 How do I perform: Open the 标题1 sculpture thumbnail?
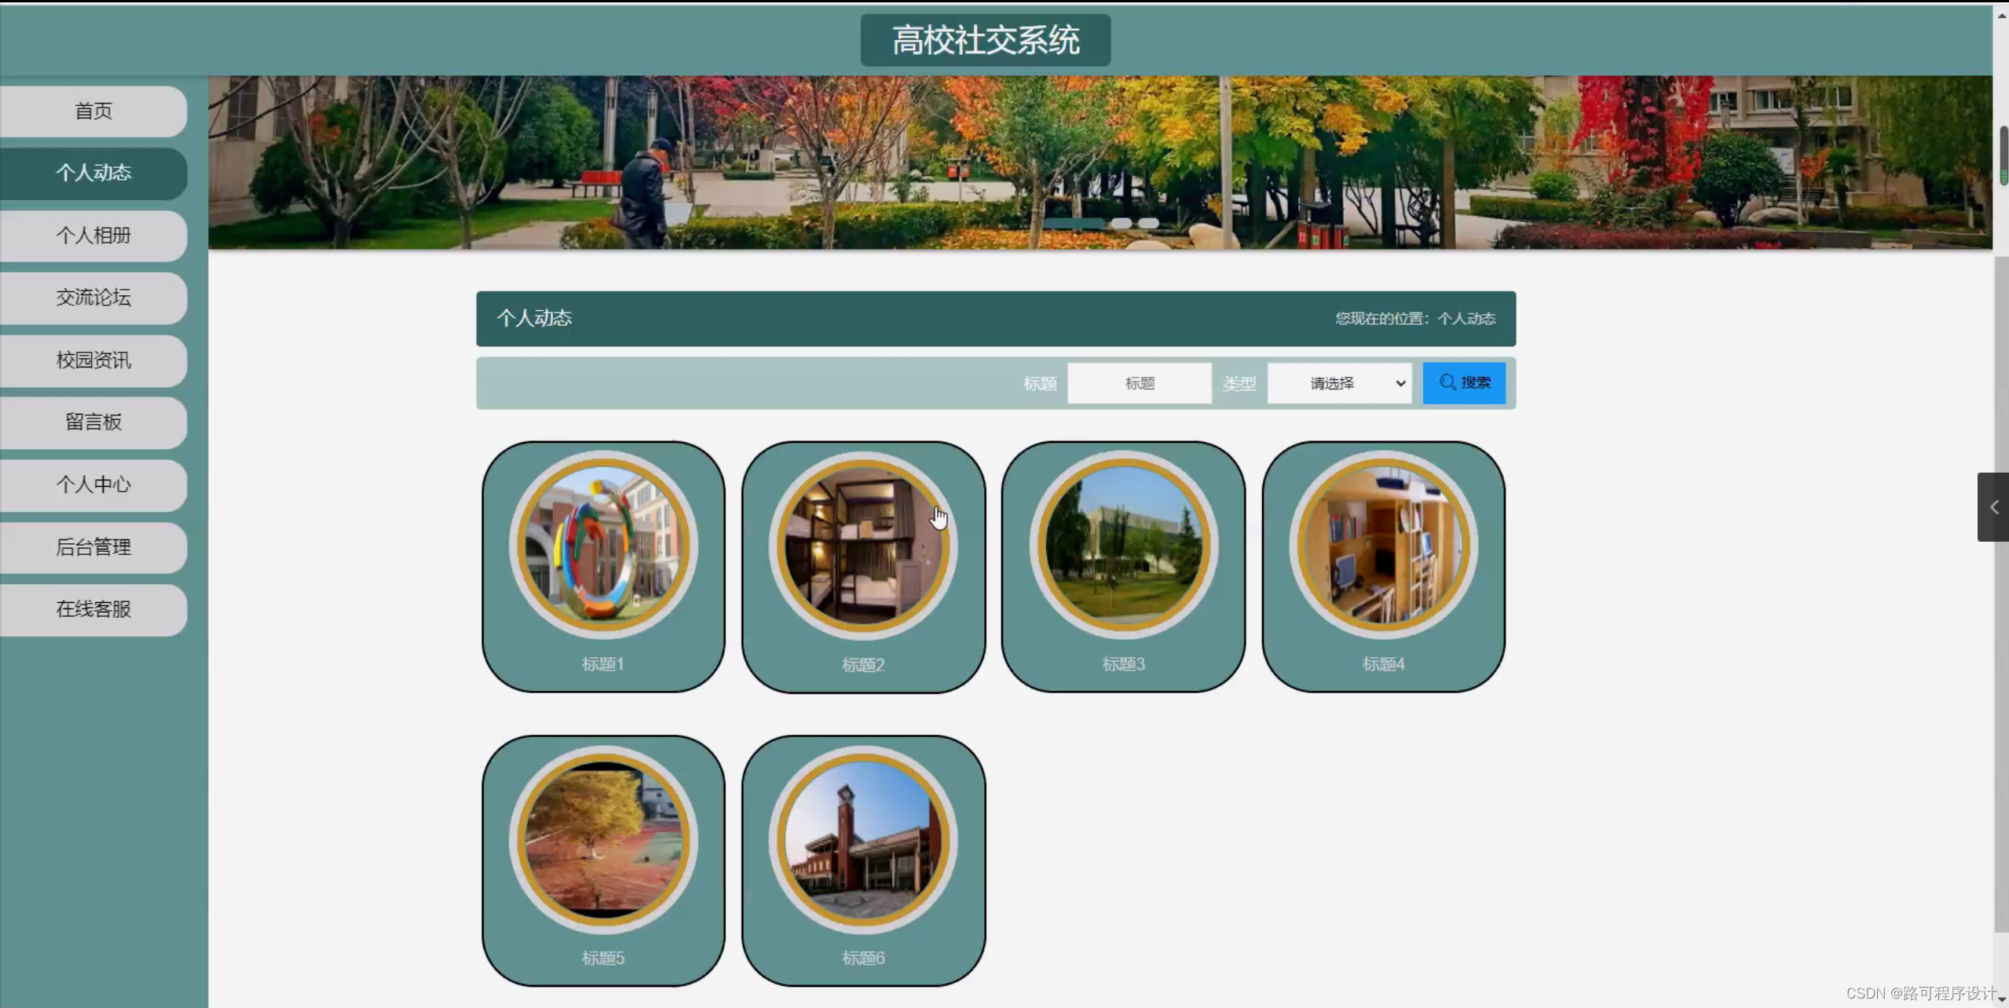(602, 545)
